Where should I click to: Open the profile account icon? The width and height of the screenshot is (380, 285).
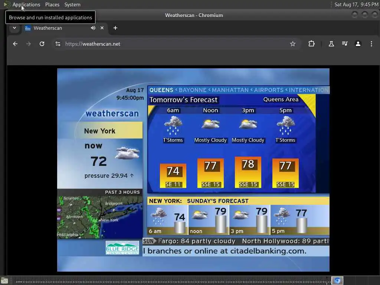click(358, 44)
